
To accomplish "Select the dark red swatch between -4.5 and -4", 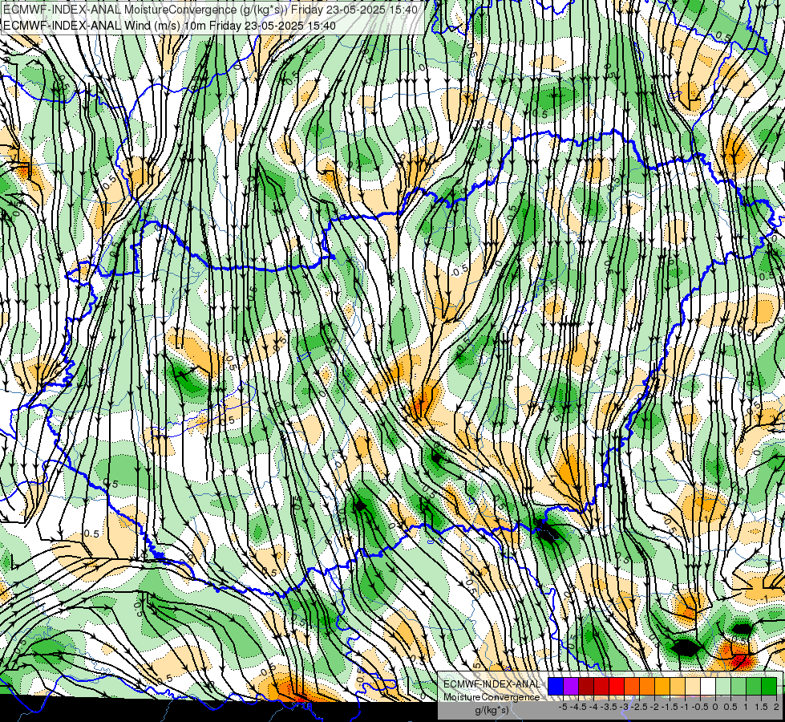I will (x=586, y=686).
